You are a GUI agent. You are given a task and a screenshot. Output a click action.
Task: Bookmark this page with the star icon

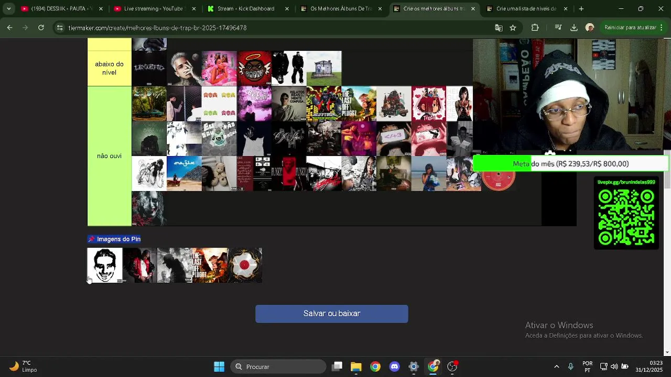pos(513,28)
